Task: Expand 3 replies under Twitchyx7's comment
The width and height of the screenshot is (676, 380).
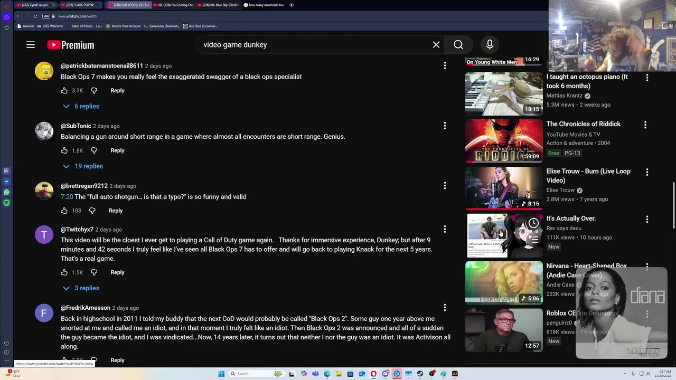Action: (81, 288)
